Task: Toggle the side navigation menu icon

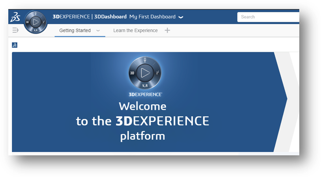Action: 15,30
